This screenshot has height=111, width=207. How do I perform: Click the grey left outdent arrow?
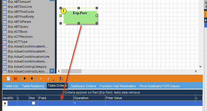pyautogui.click(x=48, y=79)
